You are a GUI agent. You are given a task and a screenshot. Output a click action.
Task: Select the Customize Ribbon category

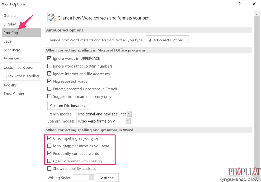19,68
